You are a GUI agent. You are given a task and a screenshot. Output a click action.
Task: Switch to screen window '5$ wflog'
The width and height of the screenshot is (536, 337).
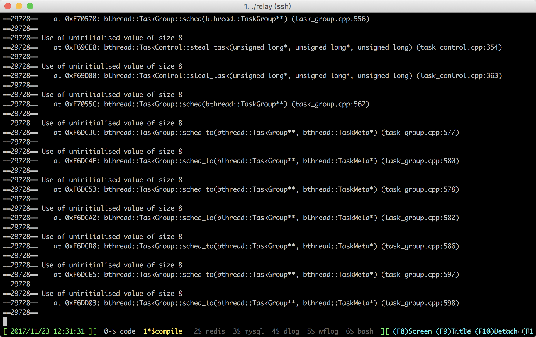click(323, 331)
